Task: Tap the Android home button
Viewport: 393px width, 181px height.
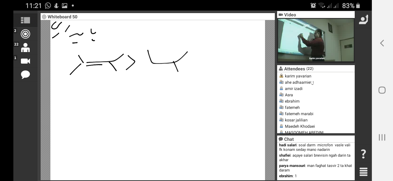Action: (382, 90)
